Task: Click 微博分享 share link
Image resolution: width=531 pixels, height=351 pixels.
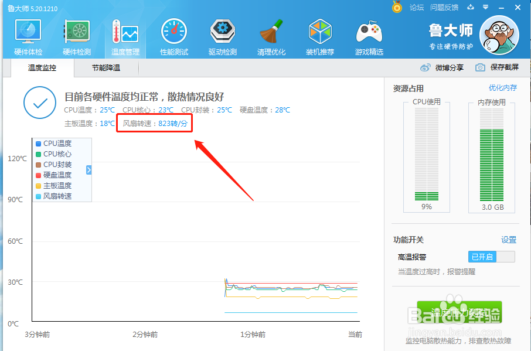Action: click(450, 68)
